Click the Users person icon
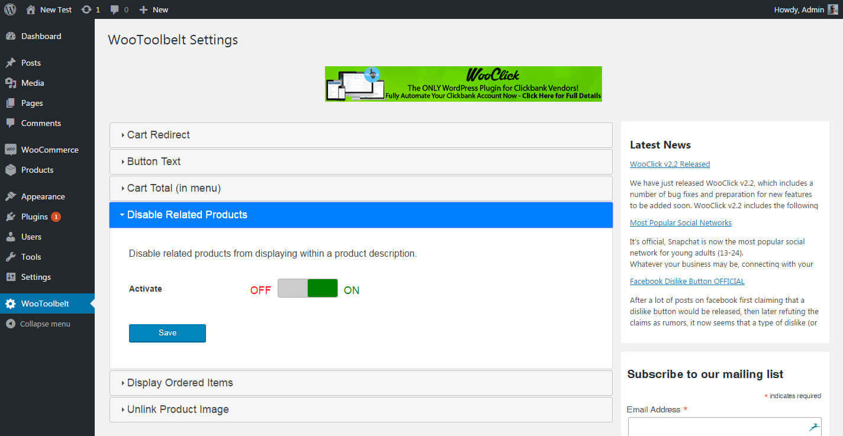Screen dimensions: 843x436 (10, 237)
